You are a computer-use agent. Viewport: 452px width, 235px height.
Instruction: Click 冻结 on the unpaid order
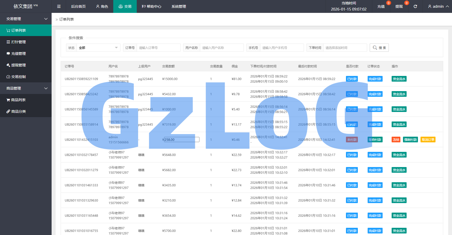pos(396,140)
